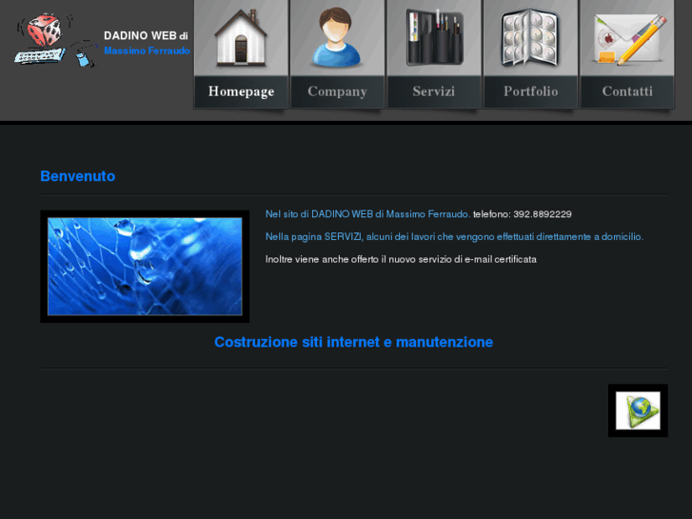The width and height of the screenshot is (692, 519).
Task: Click the blue water drops web image
Action: coord(145,267)
